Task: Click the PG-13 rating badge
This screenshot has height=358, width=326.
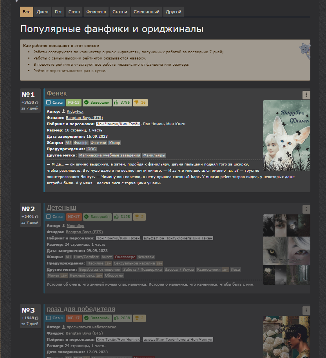Action: pos(74,103)
